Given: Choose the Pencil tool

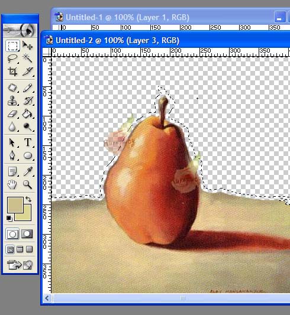Looking at the screenshot, I should 28,88.
